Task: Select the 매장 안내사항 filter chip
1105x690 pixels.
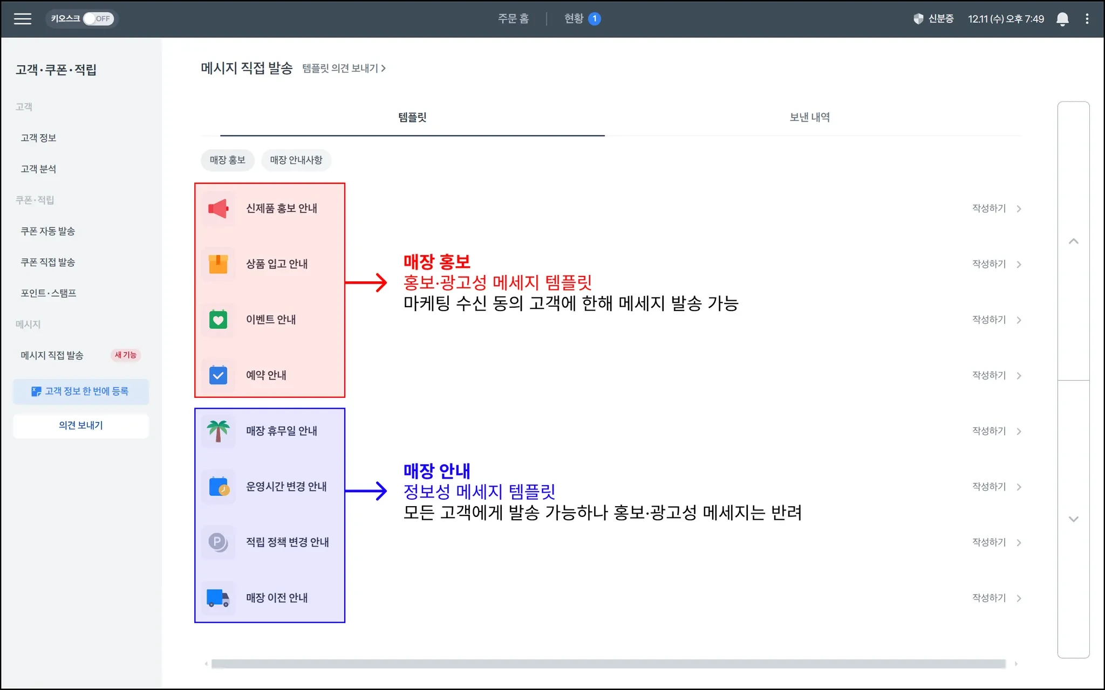Action: pyautogui.click(x=296, y=160)
